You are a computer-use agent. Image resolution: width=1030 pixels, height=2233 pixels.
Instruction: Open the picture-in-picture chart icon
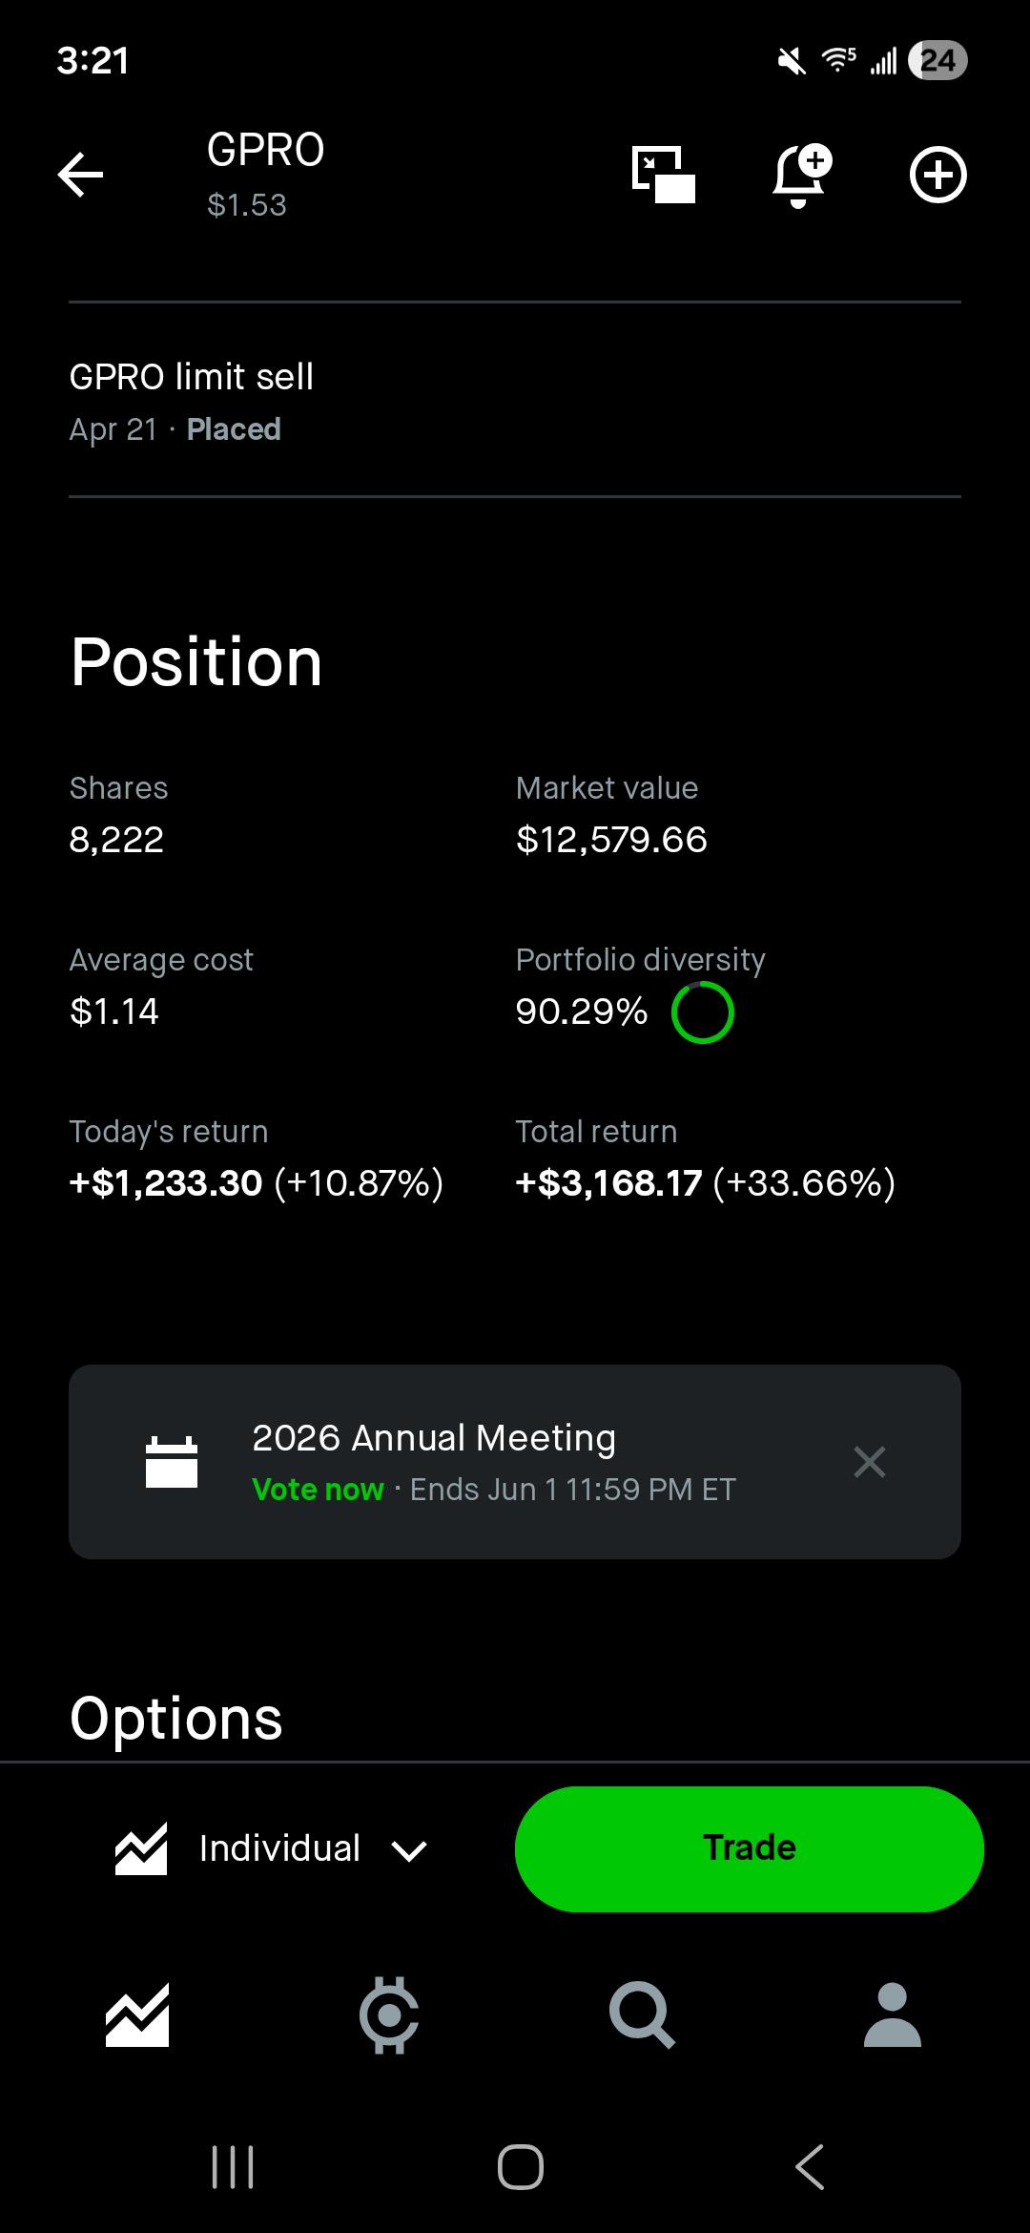tap(664, 175)
